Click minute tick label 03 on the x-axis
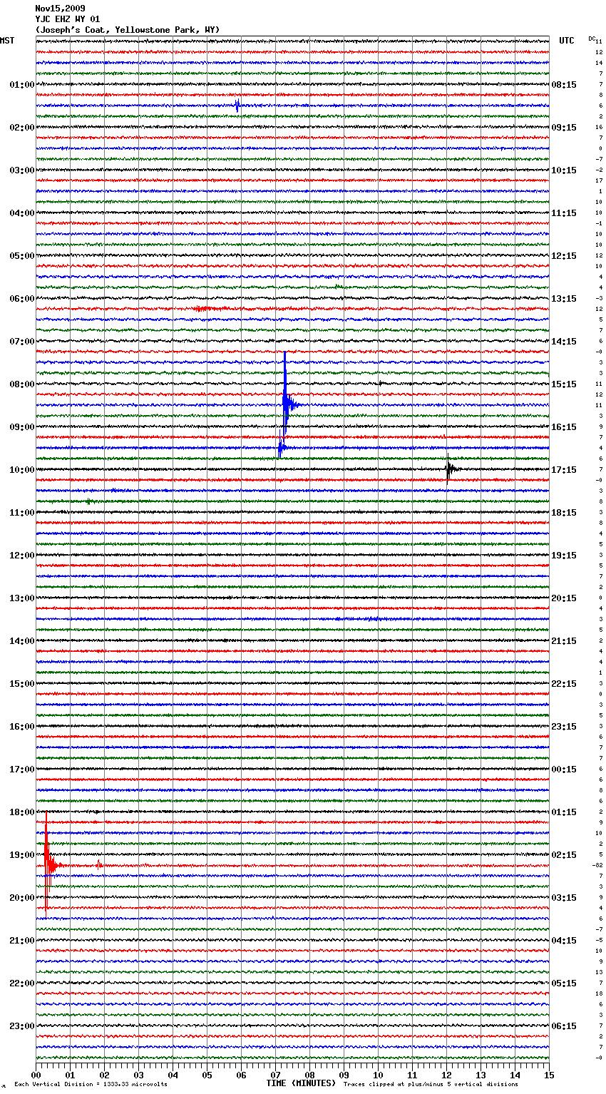The width and height of the screenshot is (606, 1094). coord(138,1075)
